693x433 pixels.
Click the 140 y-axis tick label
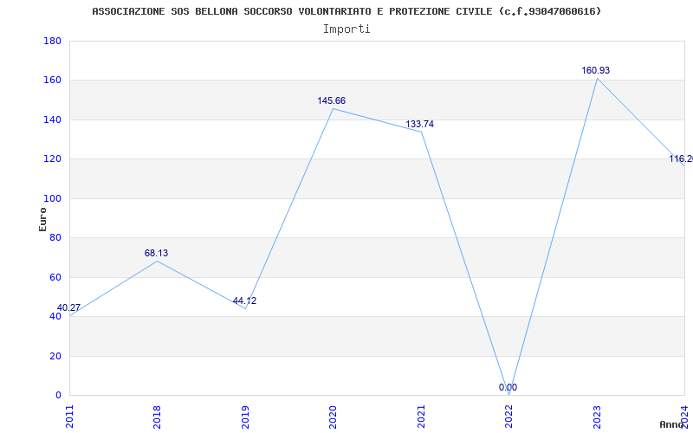pyautogui.click(x=52, y=120)
